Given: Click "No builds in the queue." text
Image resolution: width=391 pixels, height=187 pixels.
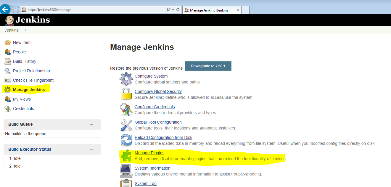Looking at the screenshot, I should click(x=26, y=134).
